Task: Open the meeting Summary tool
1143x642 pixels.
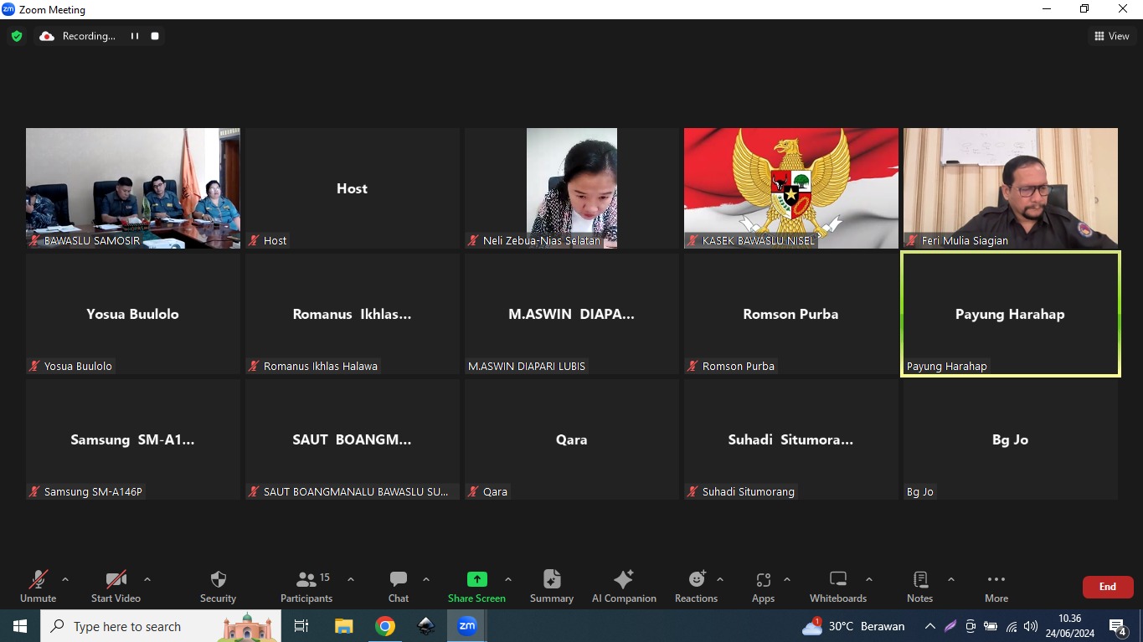Action: click(x=552, y=586)
